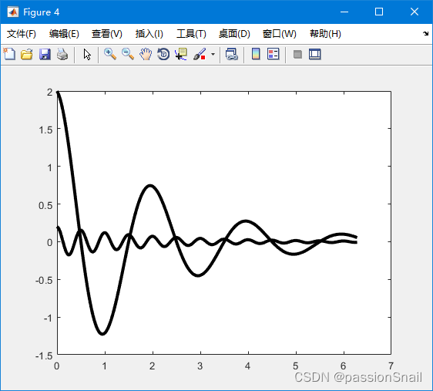Expand the brush color dropdown arrow
Screen dimensions: 433x391
(x=213, y=54)
